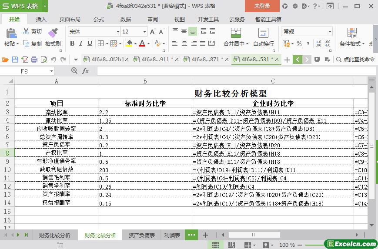
Task: Click the Cut (剪切) scissors icon
Action: pos(27,31)
